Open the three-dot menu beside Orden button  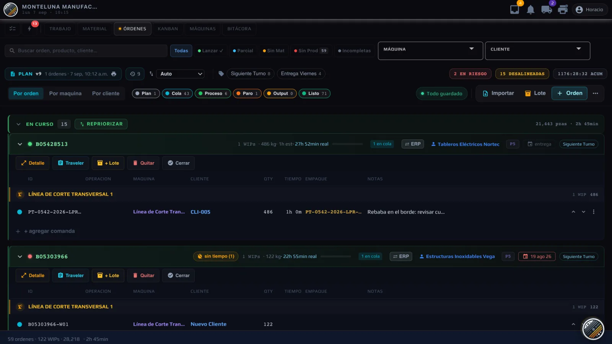tap(595, 93)
